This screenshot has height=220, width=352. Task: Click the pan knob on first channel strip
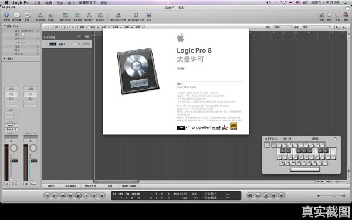click(14, 148)
